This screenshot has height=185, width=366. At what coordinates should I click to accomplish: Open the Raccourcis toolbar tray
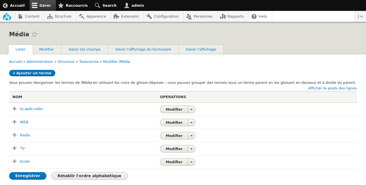[x=73, y=5]
